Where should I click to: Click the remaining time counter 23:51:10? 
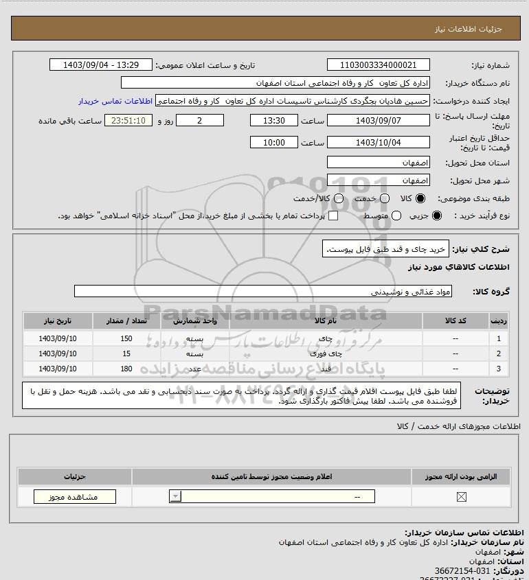[x=128, y=121]
